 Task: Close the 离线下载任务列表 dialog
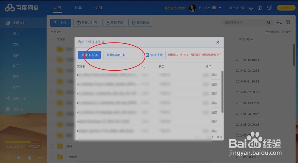[x=218, y=42]
